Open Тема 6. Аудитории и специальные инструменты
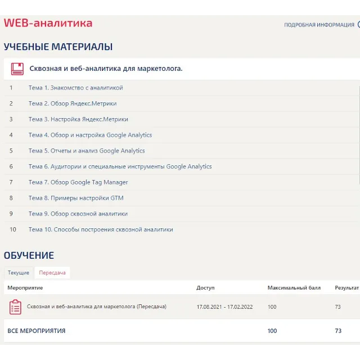 click(x=120, y=166)
